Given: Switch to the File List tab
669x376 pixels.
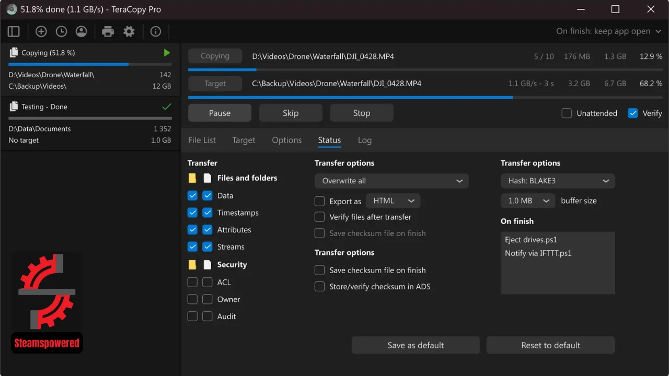Looking at the screenshot, I should tap(202, 140).
